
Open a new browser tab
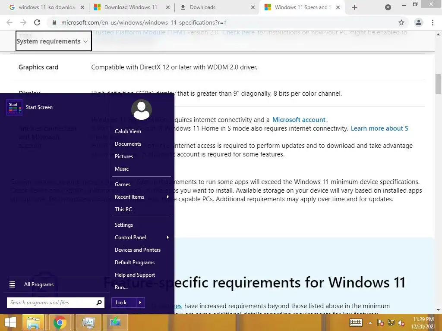tap(354, 7)
